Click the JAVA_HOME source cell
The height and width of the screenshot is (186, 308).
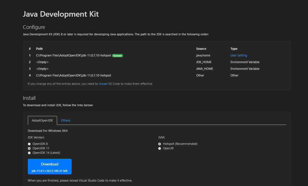click(204, 69)
